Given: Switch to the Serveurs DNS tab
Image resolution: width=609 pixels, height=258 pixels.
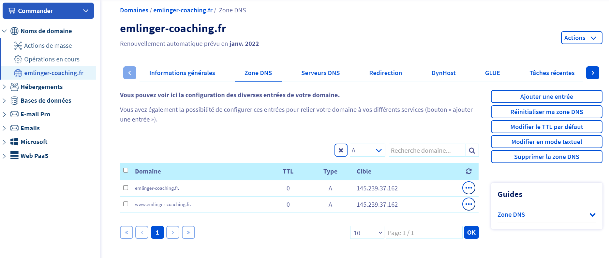Looking at the screenshot, I should click(x=320, y=73).
